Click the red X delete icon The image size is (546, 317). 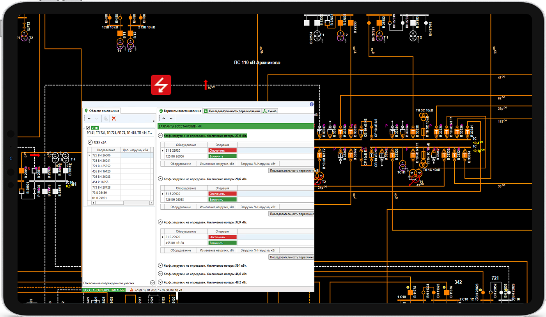pyautogui.click(x=114, y=119)
